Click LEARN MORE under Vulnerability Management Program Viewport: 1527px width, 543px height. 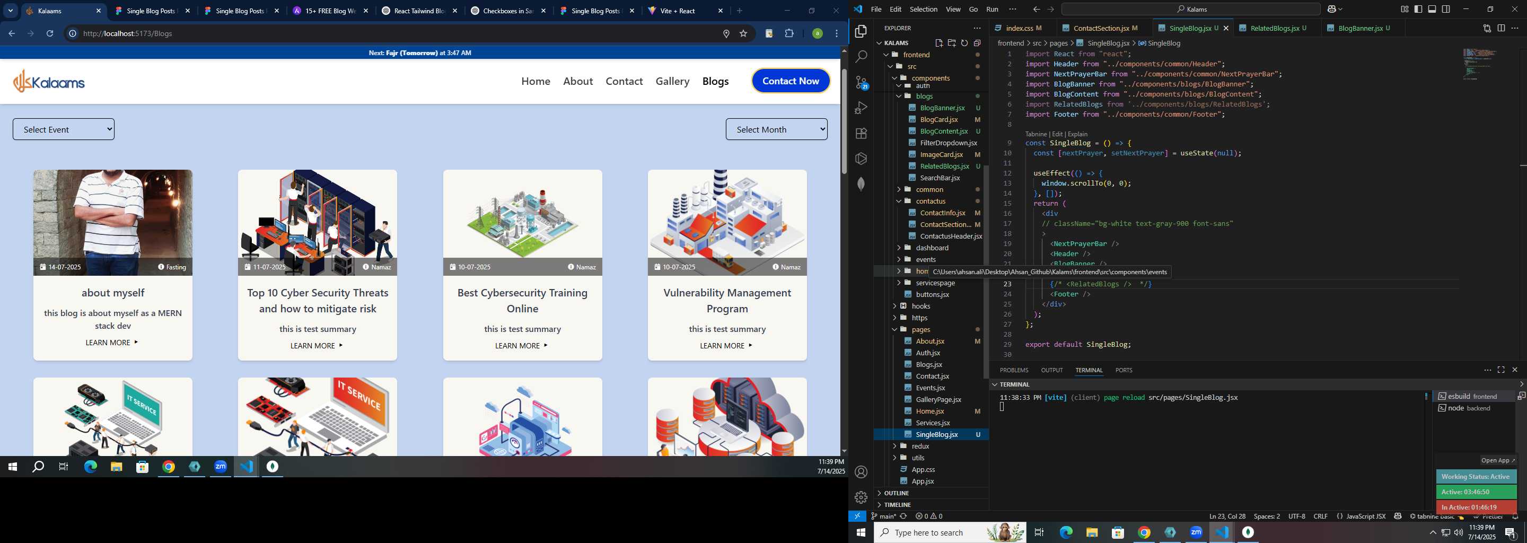pos(726,346)
